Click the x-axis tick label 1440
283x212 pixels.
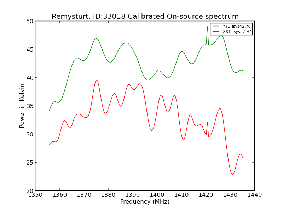click(254, 195)
